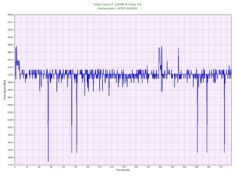The height and width of the screenshot is (176, 235).
Task: Pick the "90" tick on the time axis
Action: pyautogui.click(x=51, y=167)
